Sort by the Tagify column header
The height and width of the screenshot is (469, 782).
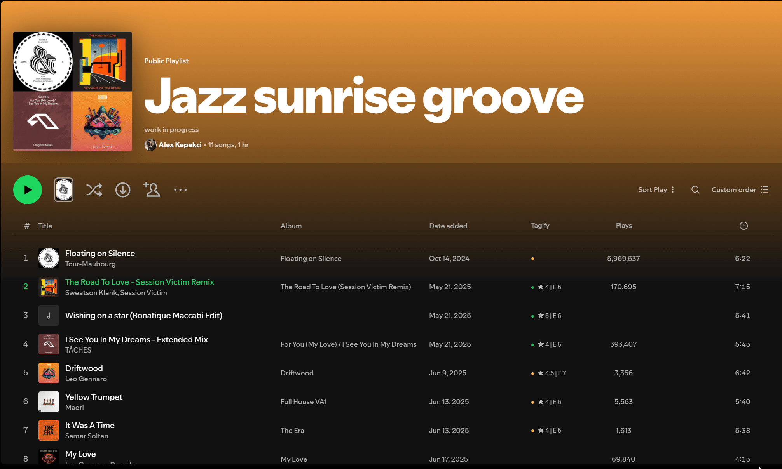[x=540, y=226]
